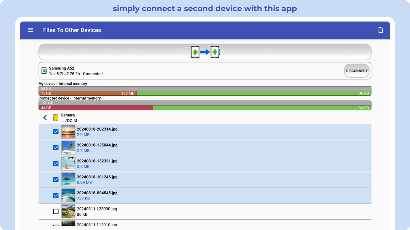Select file name 20240818-094545.jpg
The height and width of the screenshot is (230, 410).
pyautogui.click(x=97, y=193)
